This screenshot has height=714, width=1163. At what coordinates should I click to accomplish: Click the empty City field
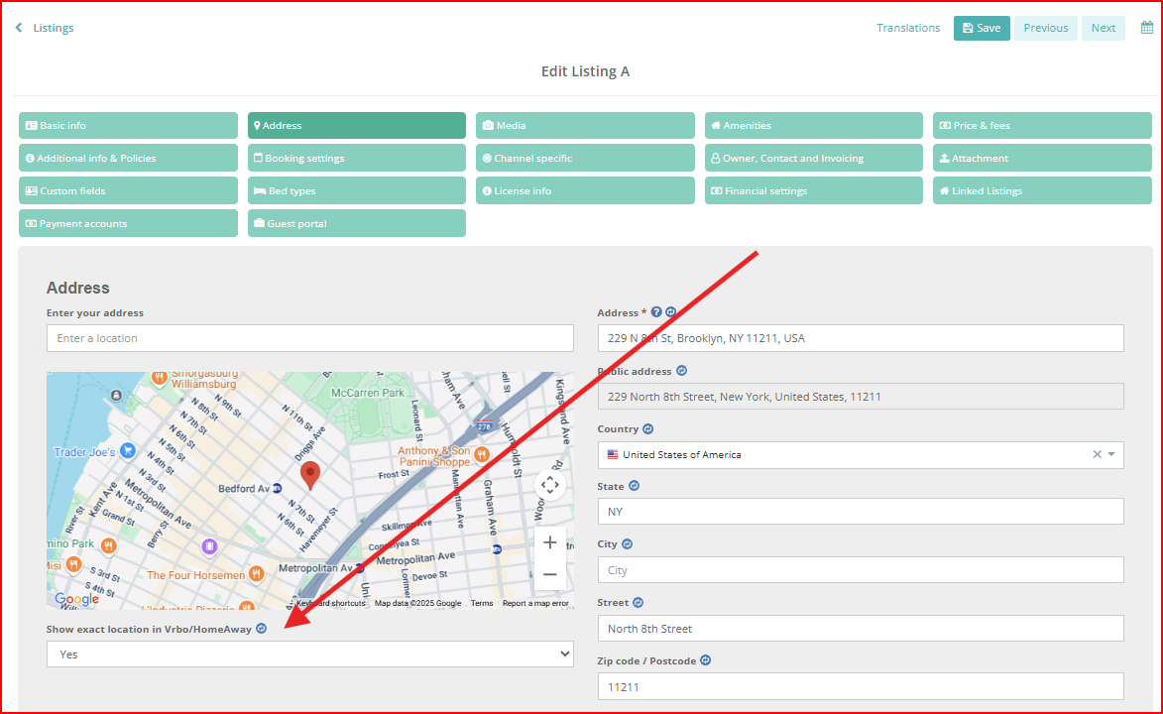click(861, 570)
